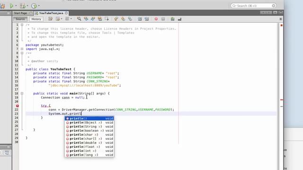Maximize the editor window icon
The image size is (303, 170).
(281, 13)
